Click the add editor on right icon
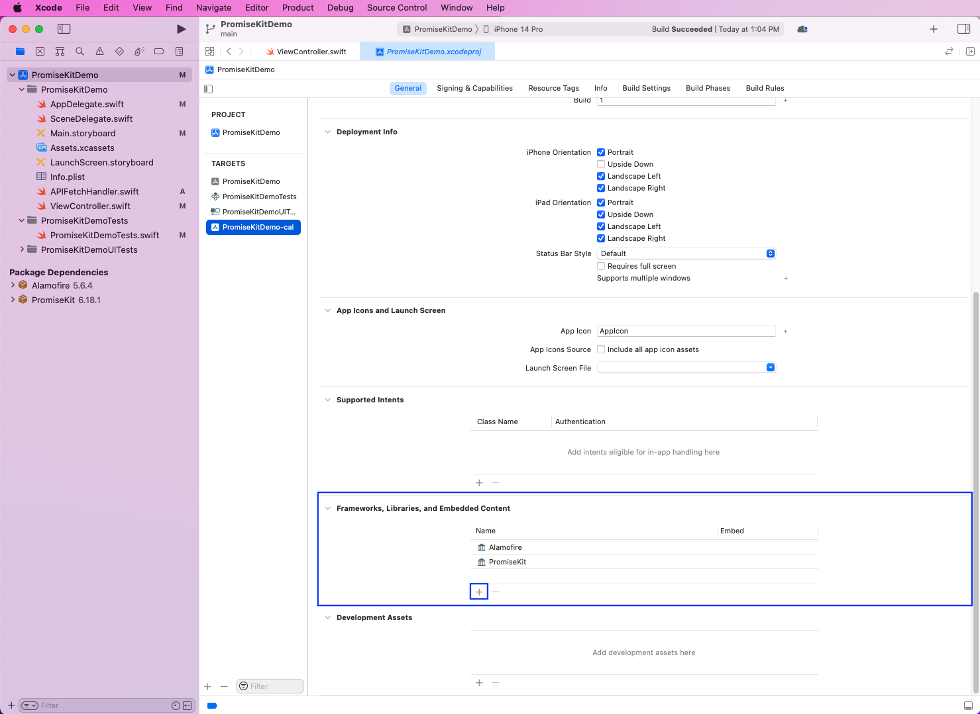The image size is (980, 714). [970, 51]
